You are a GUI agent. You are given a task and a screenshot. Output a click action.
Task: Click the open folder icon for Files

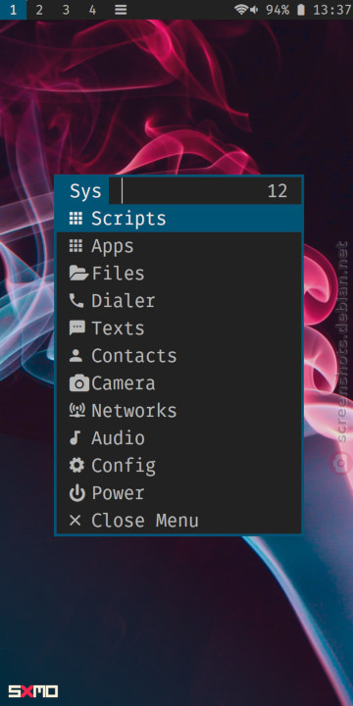coord(78,274)
